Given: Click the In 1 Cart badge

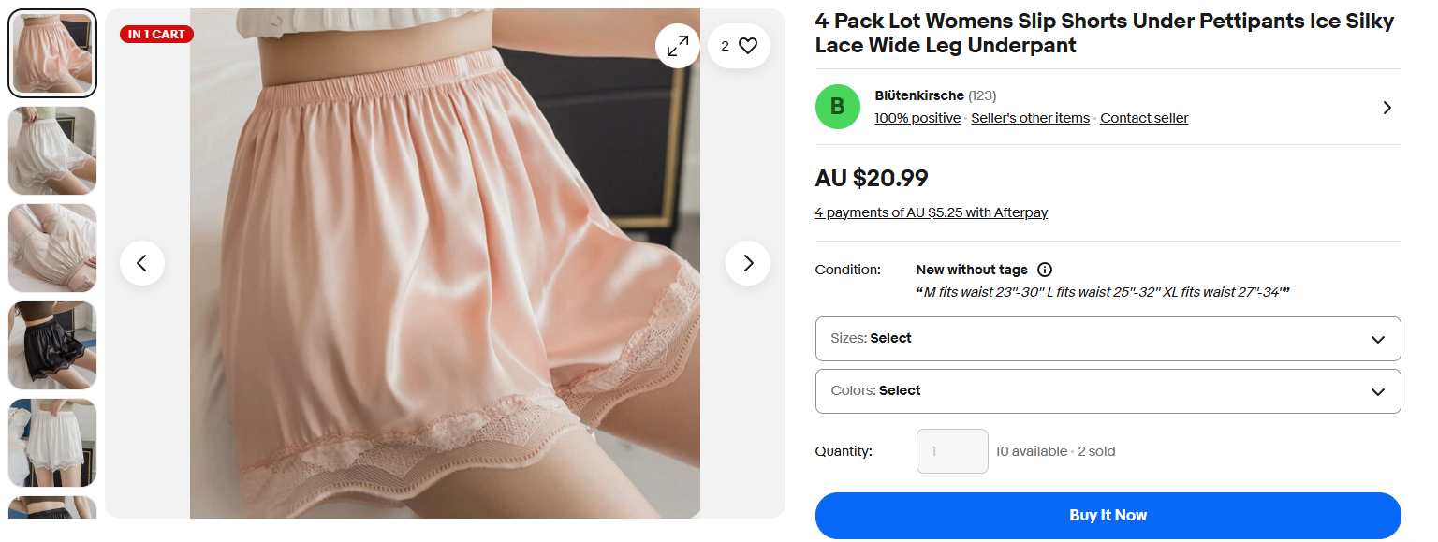Looking at the screenshot, I should pos(156,35).
